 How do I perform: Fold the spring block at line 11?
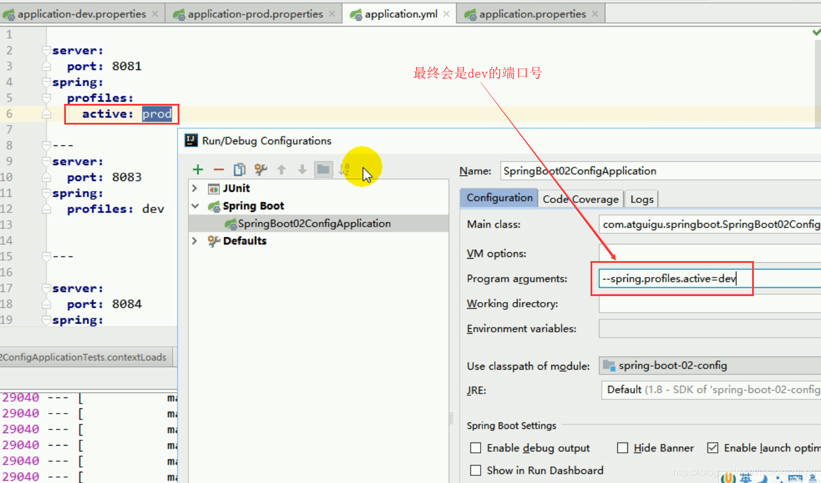[46, 193]
